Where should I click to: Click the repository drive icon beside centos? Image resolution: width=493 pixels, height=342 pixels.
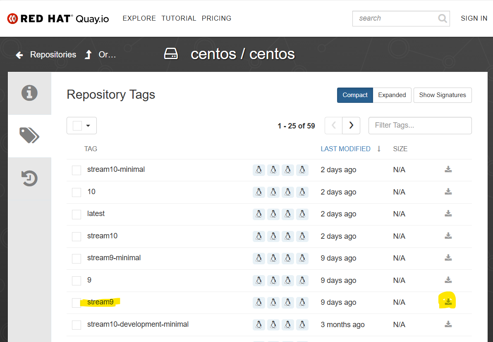[171, 54]
